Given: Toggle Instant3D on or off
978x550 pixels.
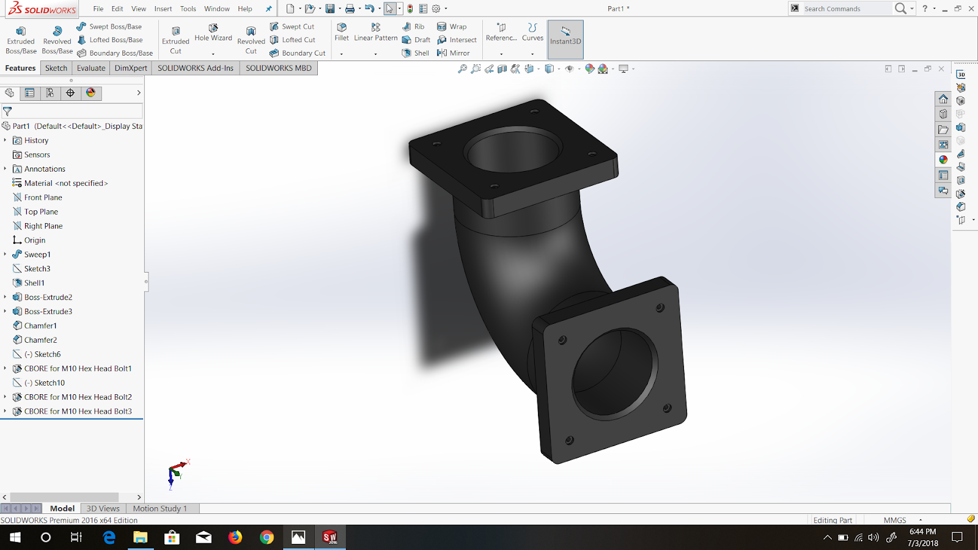Looking at the screenshot, I should [565, 38].
